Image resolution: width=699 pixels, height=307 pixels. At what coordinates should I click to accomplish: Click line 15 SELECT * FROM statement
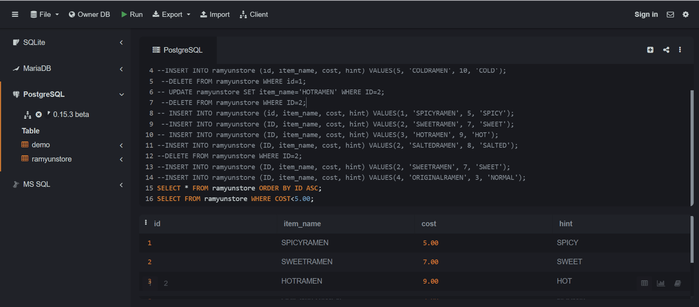[239, 188]
